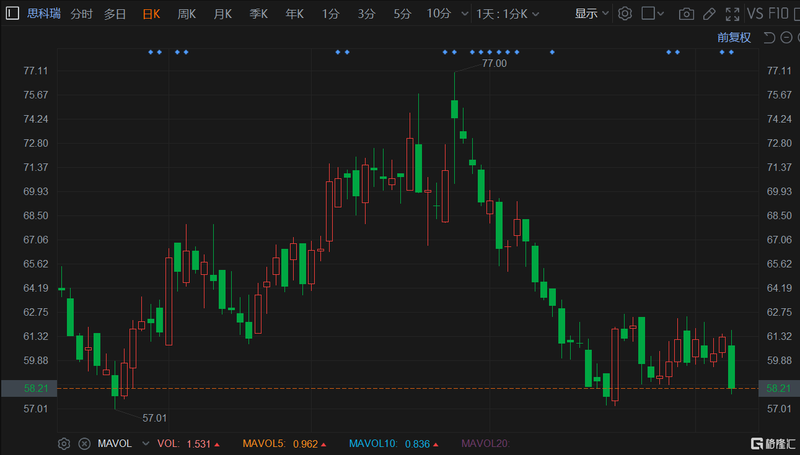This screenshot has width=800, height=455.
Task: Choose the 3分 minute interval
Action: (x=367, y=14)
